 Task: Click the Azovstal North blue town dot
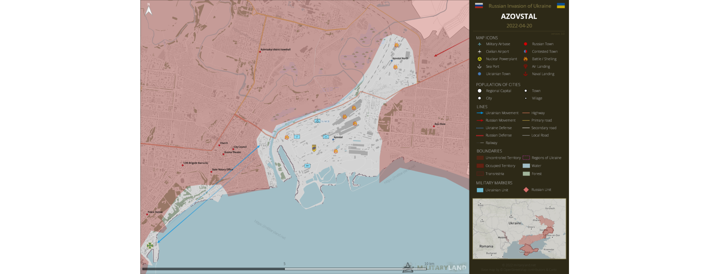coord(392,61)
